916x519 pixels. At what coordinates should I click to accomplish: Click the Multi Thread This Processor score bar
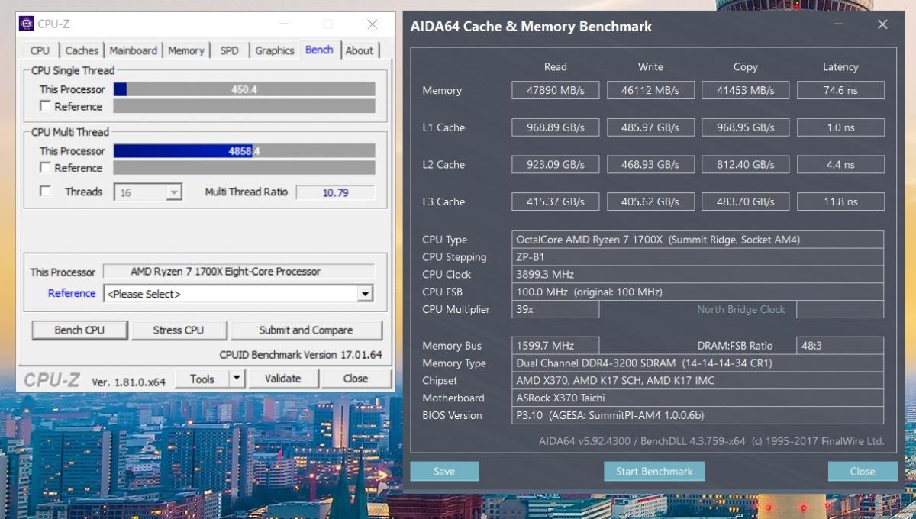click(244, 151)
